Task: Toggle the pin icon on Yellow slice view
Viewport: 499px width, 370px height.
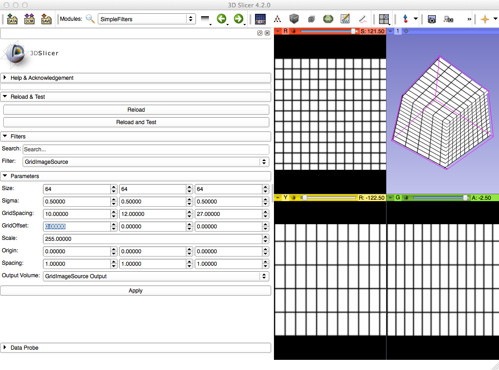Action: (x=278, y=197)
